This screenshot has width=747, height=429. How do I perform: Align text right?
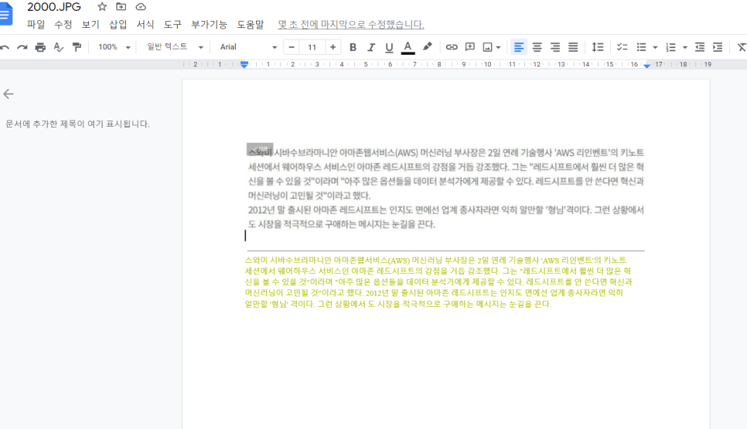pos(555,47)
